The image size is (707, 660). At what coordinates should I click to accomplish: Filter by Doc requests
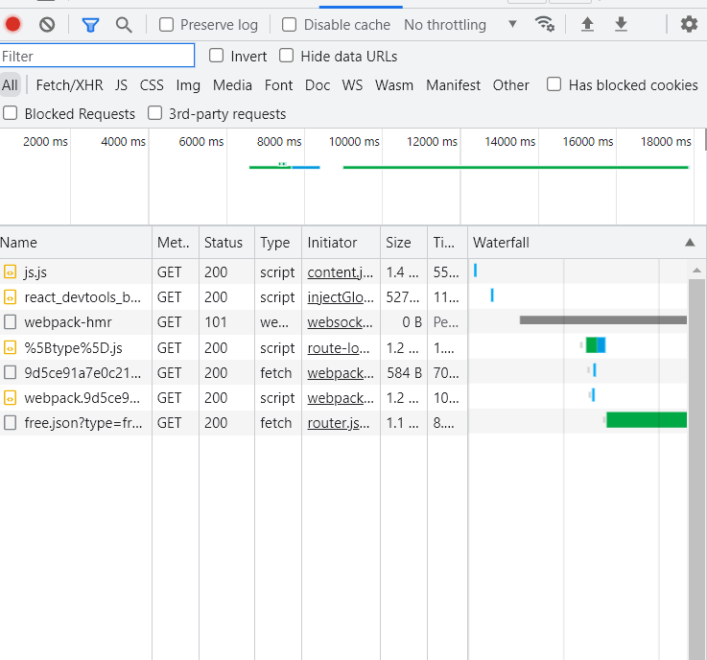pos(318,85)
